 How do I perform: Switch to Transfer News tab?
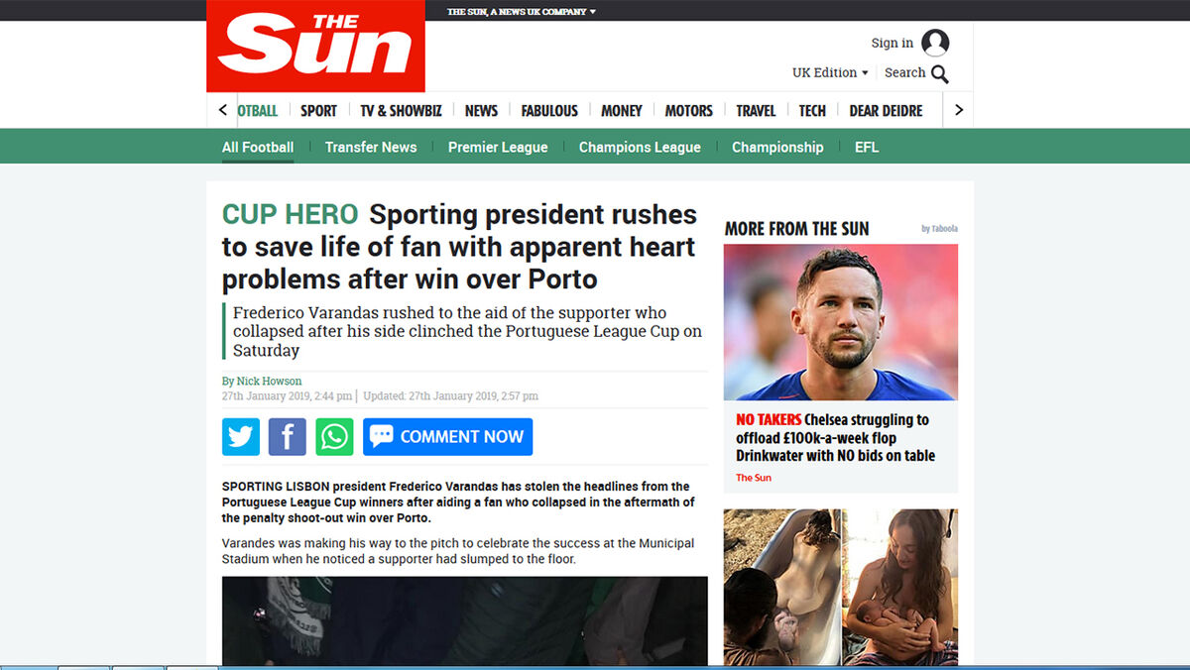point(371,147)
